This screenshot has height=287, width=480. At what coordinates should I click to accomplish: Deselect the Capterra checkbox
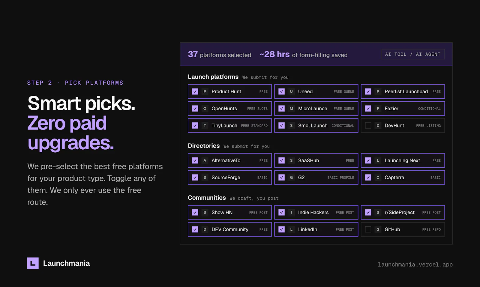pos(368,178)
